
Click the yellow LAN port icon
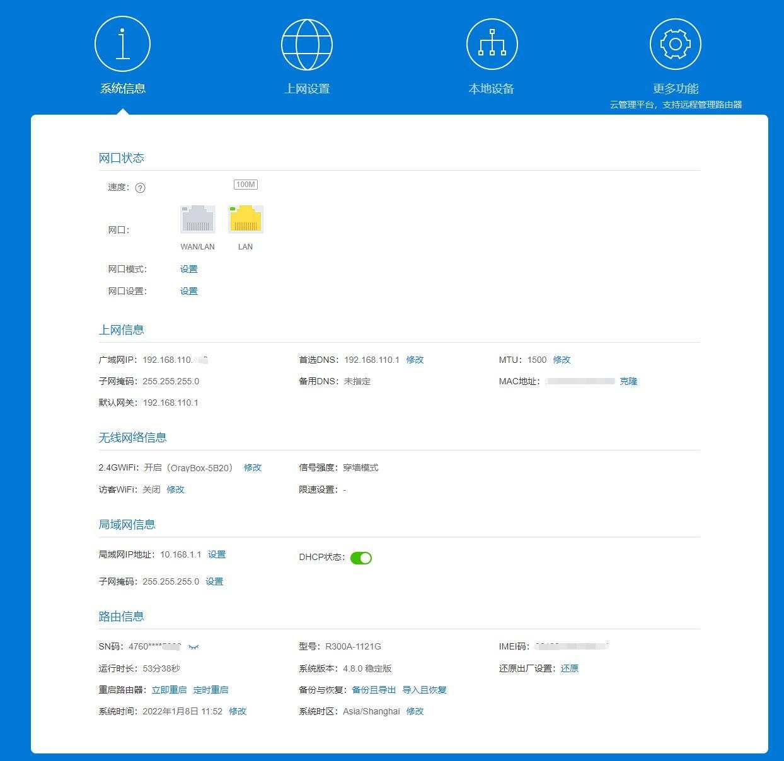pyautogui.click(x=246, y=219)
